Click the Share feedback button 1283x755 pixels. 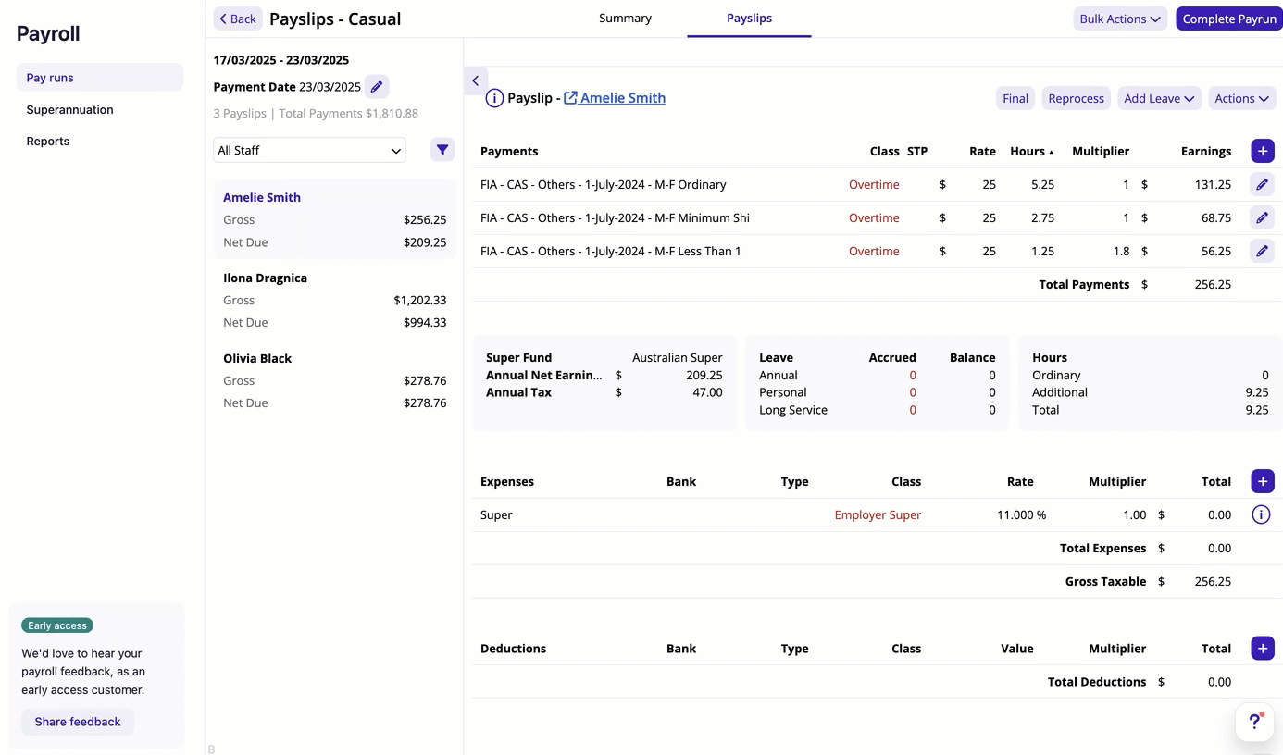click(78, 722)
